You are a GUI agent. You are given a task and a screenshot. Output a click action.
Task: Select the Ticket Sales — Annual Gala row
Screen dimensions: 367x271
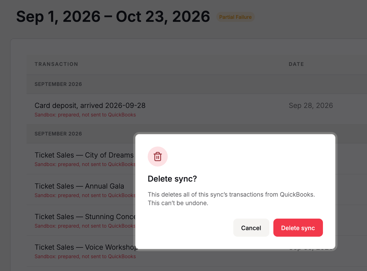click(x=81, y=190)
